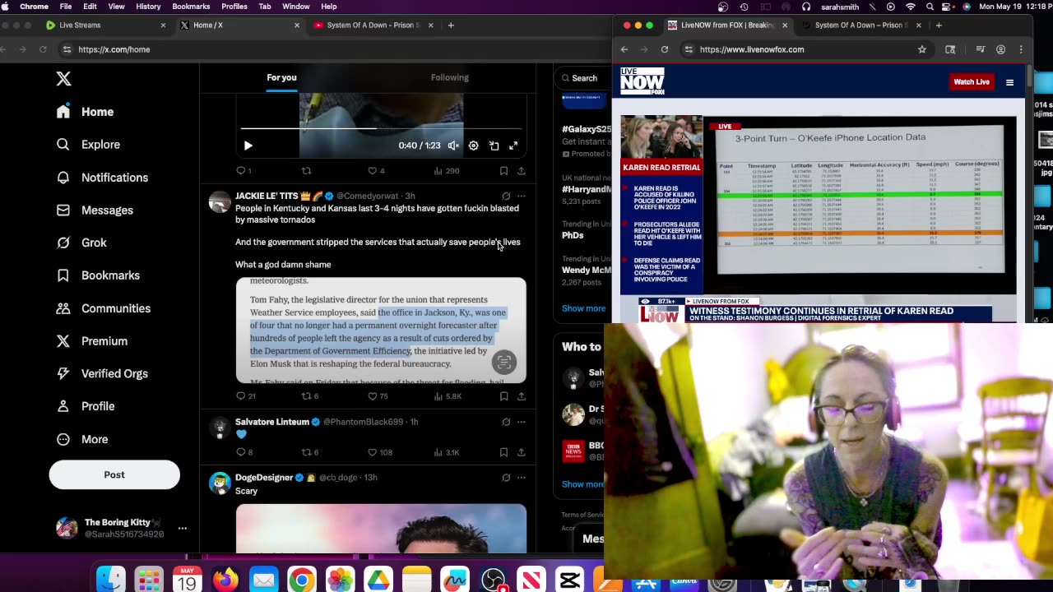The image size is (1053, 592).
Task: Open Verified Orgs in X sidebar
Action: (x=102, y=373)
